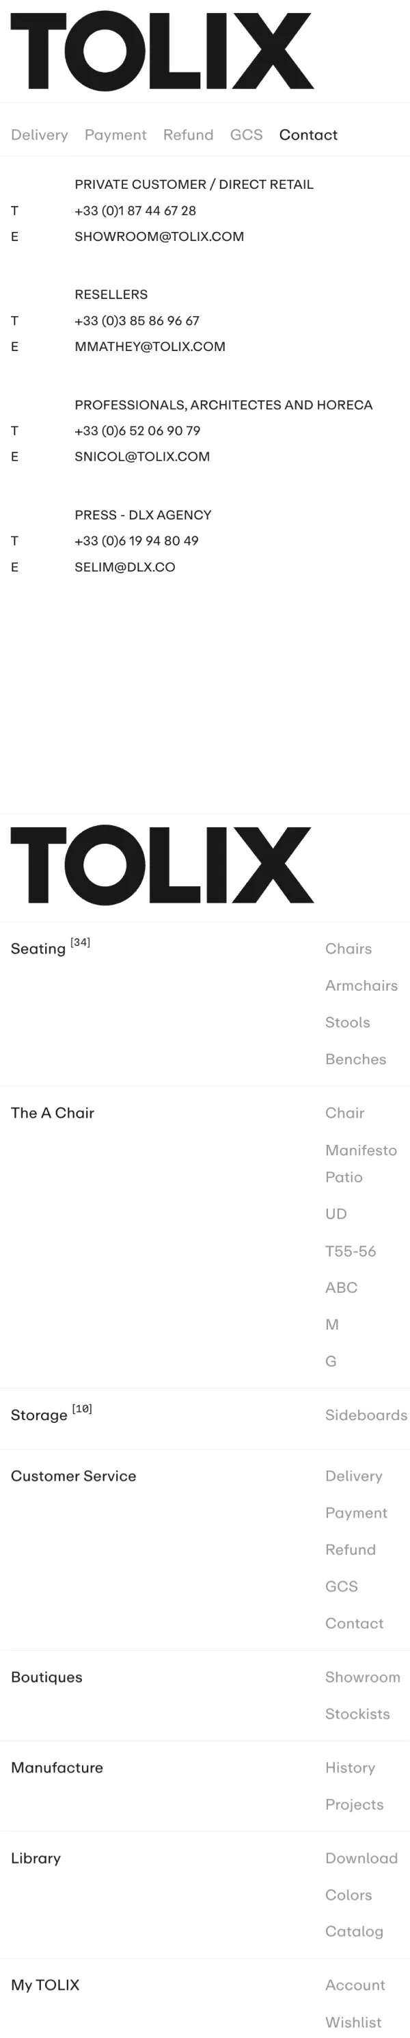Open the SELIM@DLX.CO press email
The height and width of the screenshot is (2038, 410).
(125, 567)
